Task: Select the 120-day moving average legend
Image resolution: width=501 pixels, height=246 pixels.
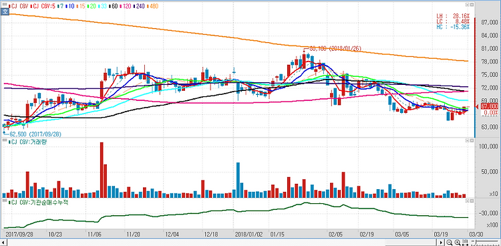Action: 126,6
